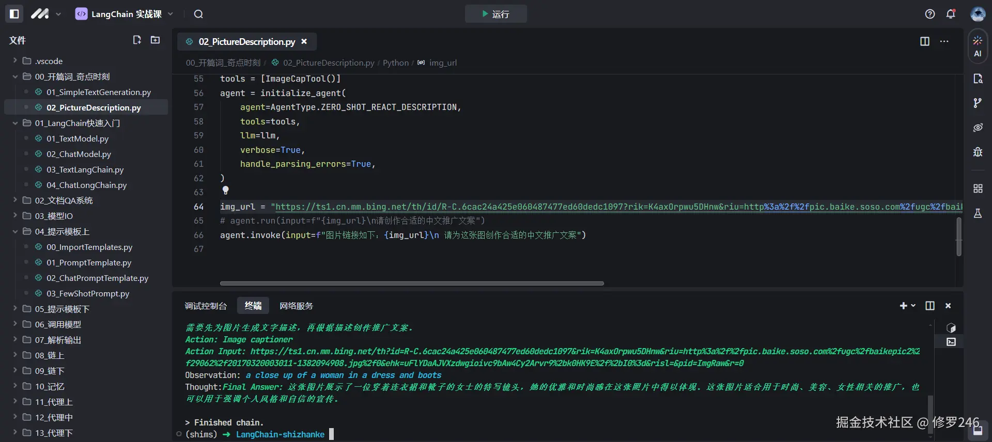This screenshot has width=992, height=442.
Task: Click the Run (运行) button
Action: click(x=495, y=14)
